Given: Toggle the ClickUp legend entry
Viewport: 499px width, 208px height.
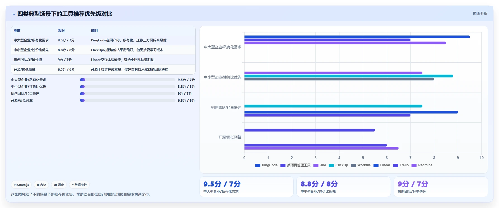Looking at the screenshot, I should (x=338, y=165).
